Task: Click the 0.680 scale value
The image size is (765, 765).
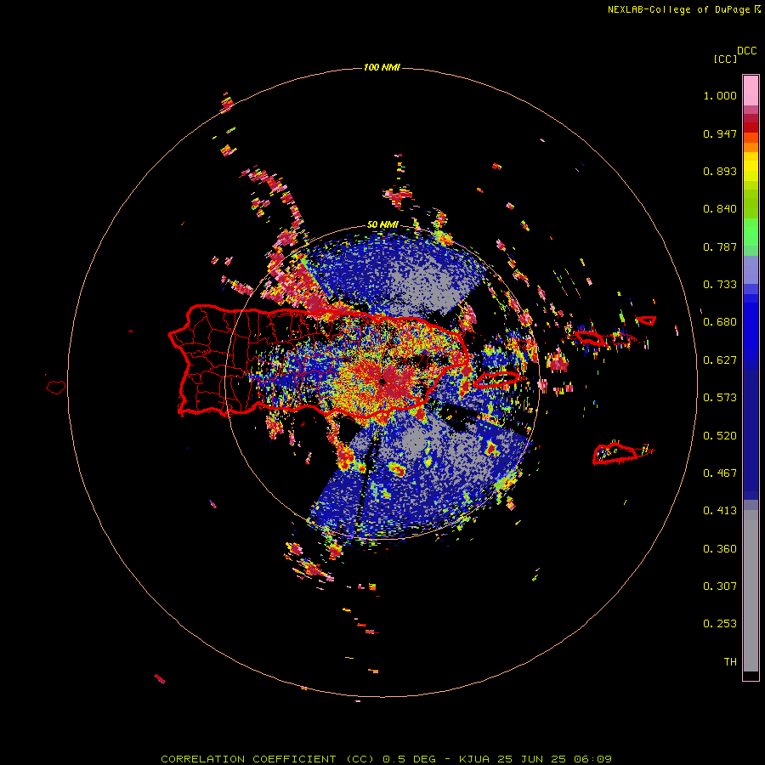Action: click(720, 322)
